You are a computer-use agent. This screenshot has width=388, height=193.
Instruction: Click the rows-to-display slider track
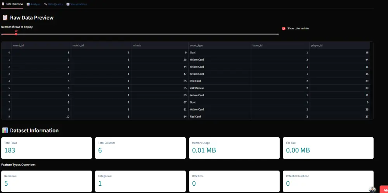[140, 34]
